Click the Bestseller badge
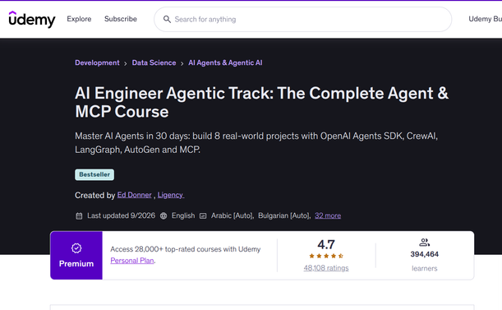The width and height of the screenshot is (502, 310). click(94, 174)
